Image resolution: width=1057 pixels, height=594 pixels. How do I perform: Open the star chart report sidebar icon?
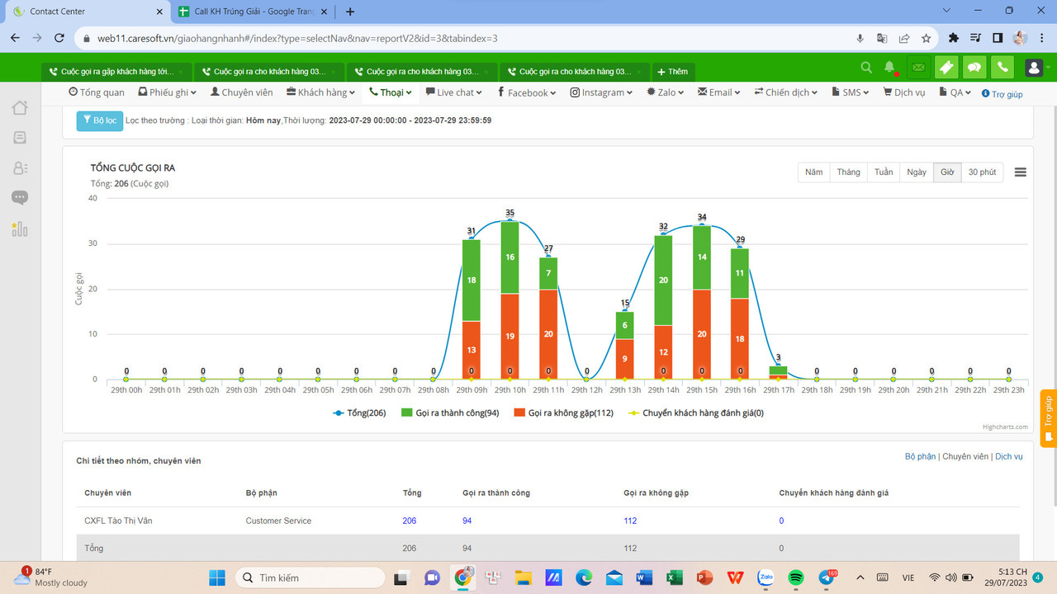pos(20,229)
